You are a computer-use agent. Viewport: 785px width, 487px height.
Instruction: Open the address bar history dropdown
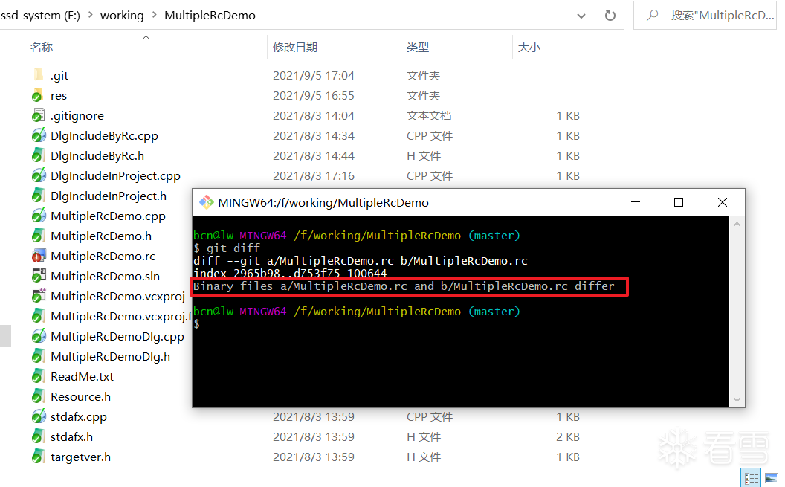tap(581, 16)
